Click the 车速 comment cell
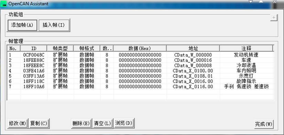Image resolution: width=284 pixels, height=135 pixels. click(246, 60)
